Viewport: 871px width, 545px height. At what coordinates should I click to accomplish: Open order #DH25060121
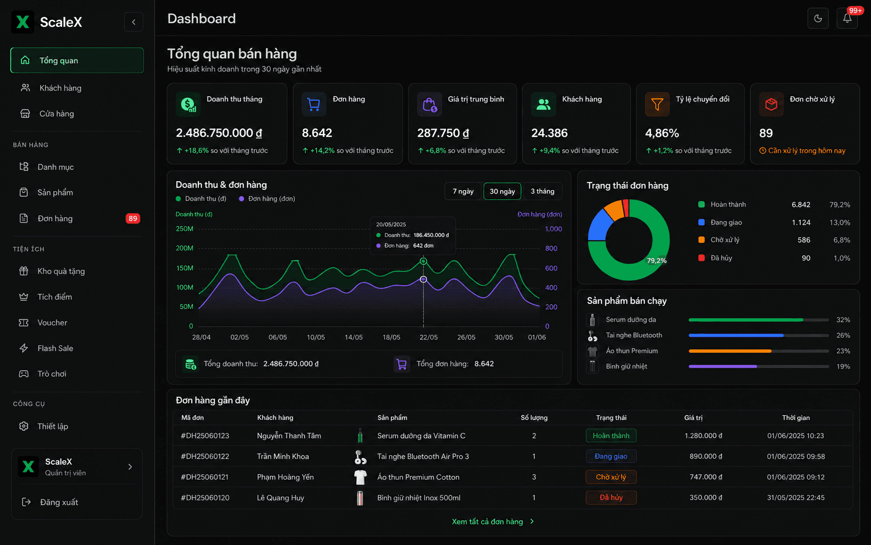[x=205, y=477]
